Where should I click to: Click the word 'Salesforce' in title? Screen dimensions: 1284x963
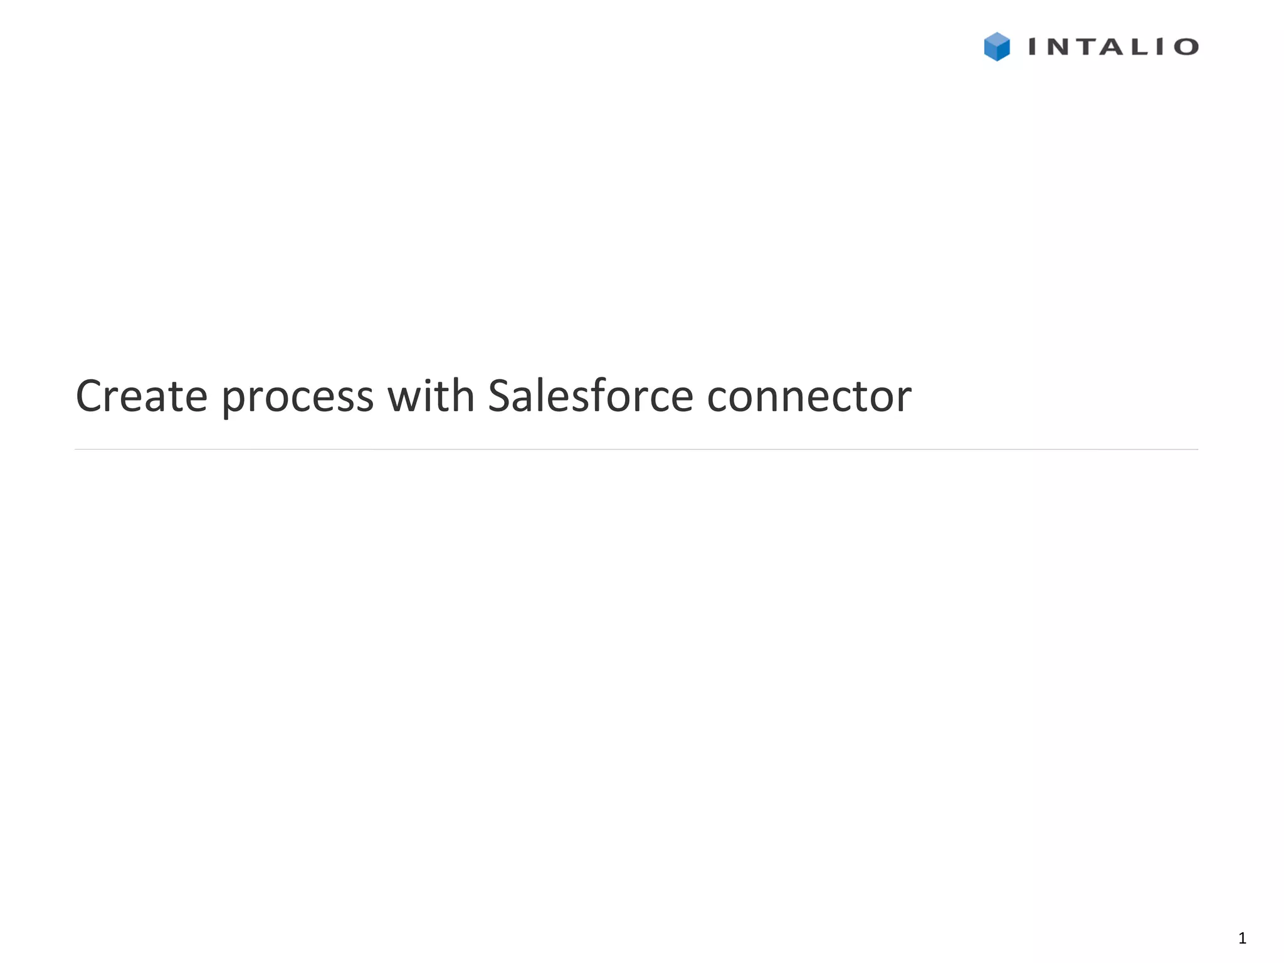590,396
